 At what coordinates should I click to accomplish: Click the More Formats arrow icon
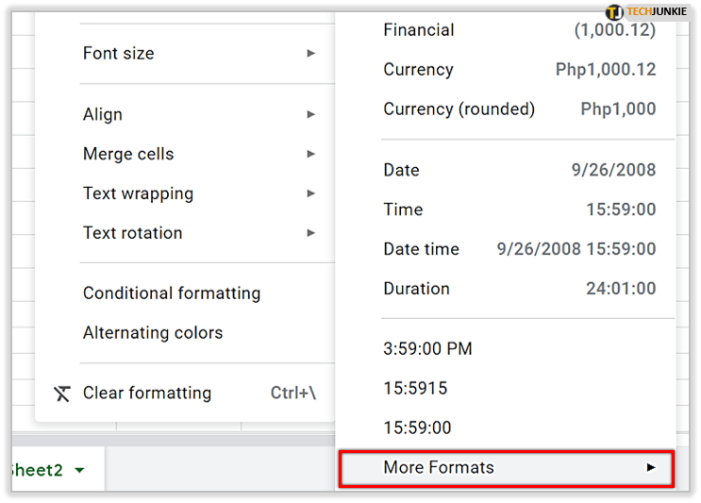pyautogui.click(x=650, y=468)
